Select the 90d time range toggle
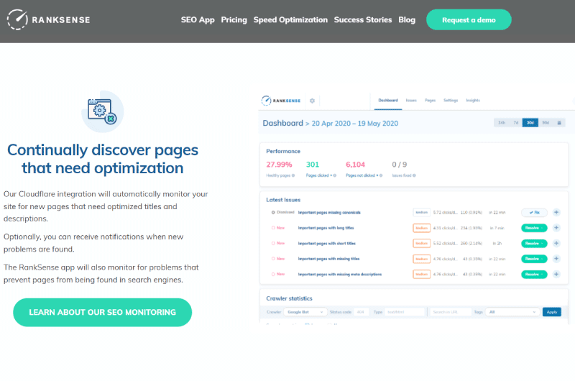The width and height of the screenshot is (575, 381). 546,122
